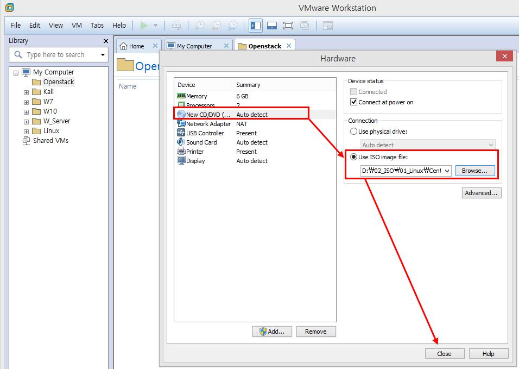519x369 pixels.
Task: Select New CD/DVD device row
Action: (x=255, y=115)
